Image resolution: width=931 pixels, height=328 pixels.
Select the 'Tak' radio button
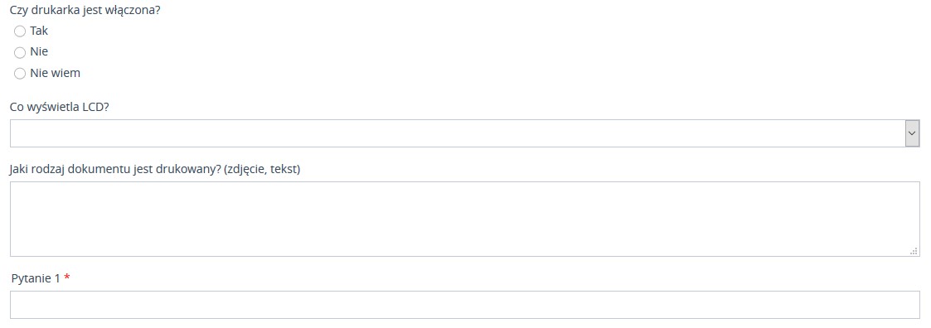tap(20, 31)
